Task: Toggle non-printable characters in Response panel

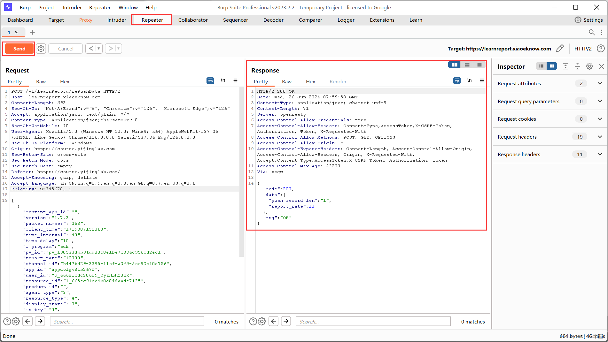Action: point(470,80)
